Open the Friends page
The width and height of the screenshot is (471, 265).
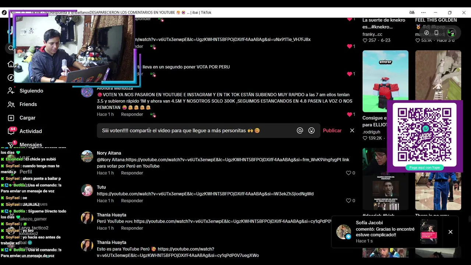28,105
